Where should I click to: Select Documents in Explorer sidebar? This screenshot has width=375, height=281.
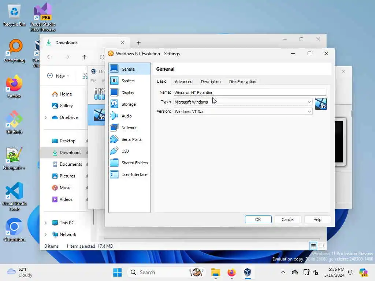tap(67, 164)
